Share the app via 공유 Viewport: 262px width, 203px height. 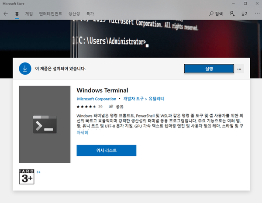(x=116, y=107)
